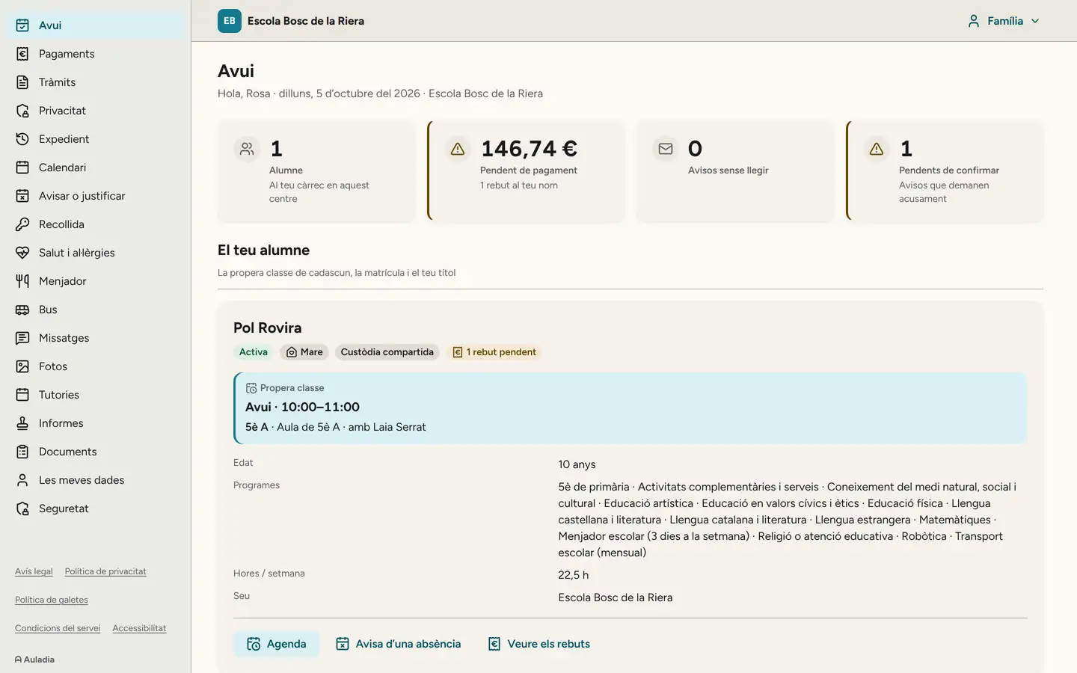1077x673 pixels.
Task: Open the Família account dropdown
Action: (1004, 21)
